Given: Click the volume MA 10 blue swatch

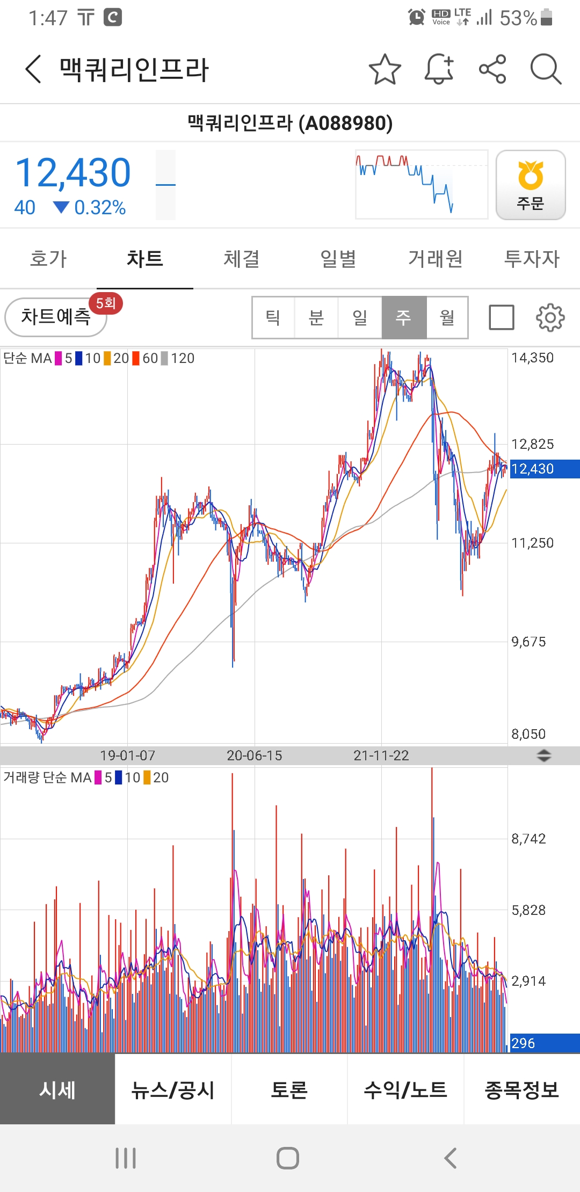Looking at the screenshot, I should (119, 777).
